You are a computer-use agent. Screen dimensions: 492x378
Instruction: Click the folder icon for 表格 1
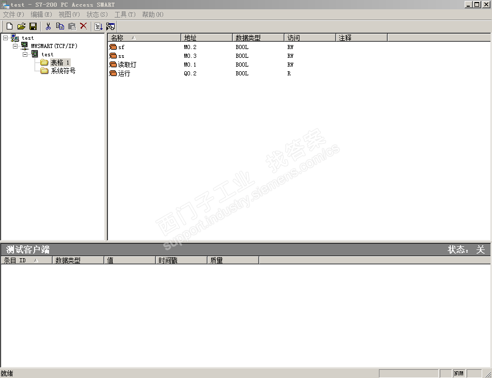pyautogui.click(x=44, y=62)
